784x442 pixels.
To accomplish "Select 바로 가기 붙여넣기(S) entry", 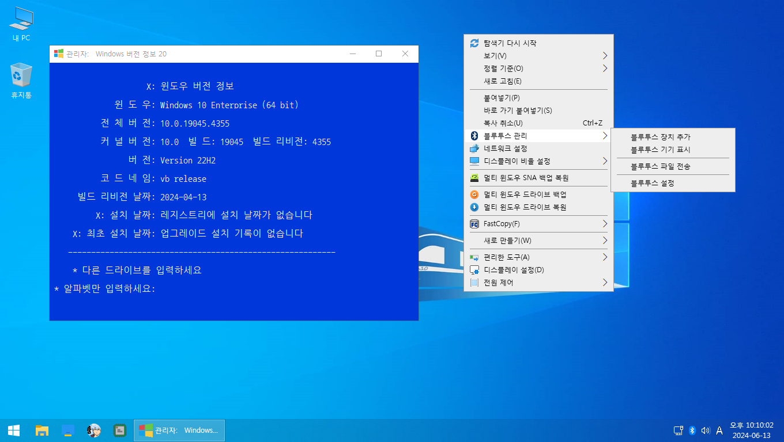I will click(538, 110).
